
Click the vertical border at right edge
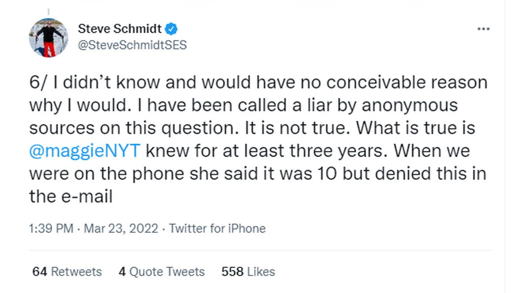[x=504, y=146]
